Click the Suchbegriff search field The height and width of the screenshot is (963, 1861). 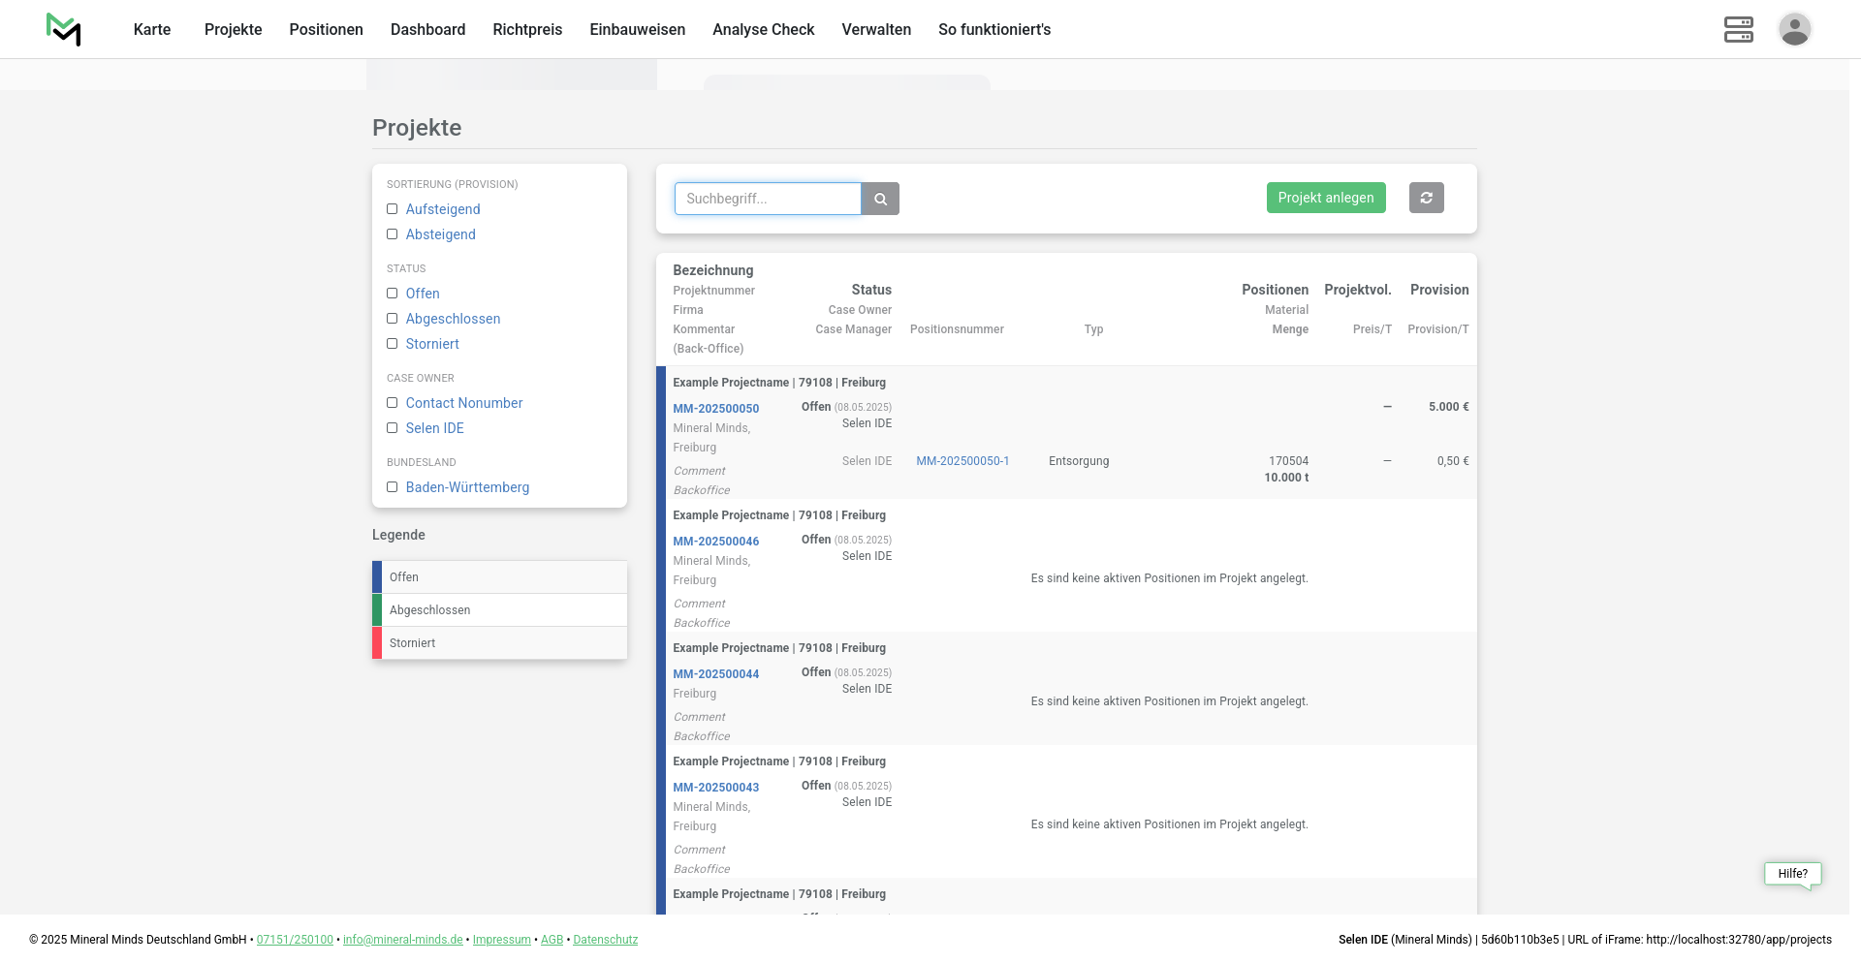(768, 199)
